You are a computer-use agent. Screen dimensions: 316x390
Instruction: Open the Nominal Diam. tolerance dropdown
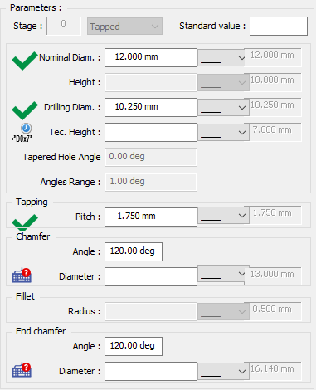coord(221,58)
